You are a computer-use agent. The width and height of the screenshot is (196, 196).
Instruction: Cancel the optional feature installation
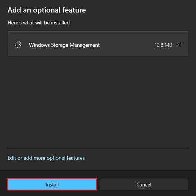144,184
